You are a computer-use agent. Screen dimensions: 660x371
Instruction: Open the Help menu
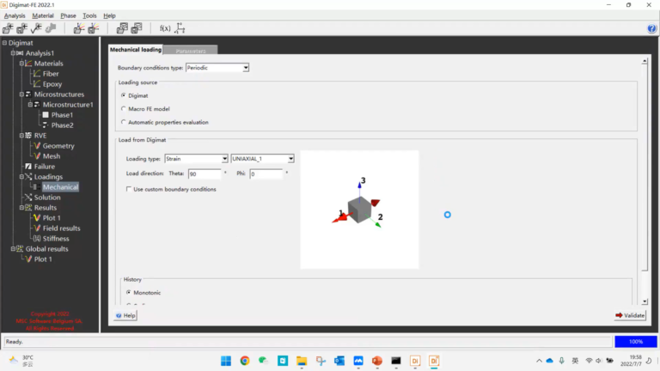click(x=109, y=15)
